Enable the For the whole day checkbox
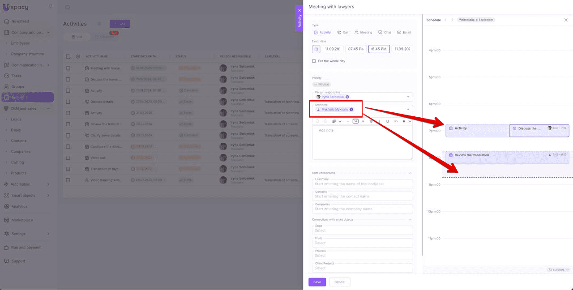 [314, 61]
